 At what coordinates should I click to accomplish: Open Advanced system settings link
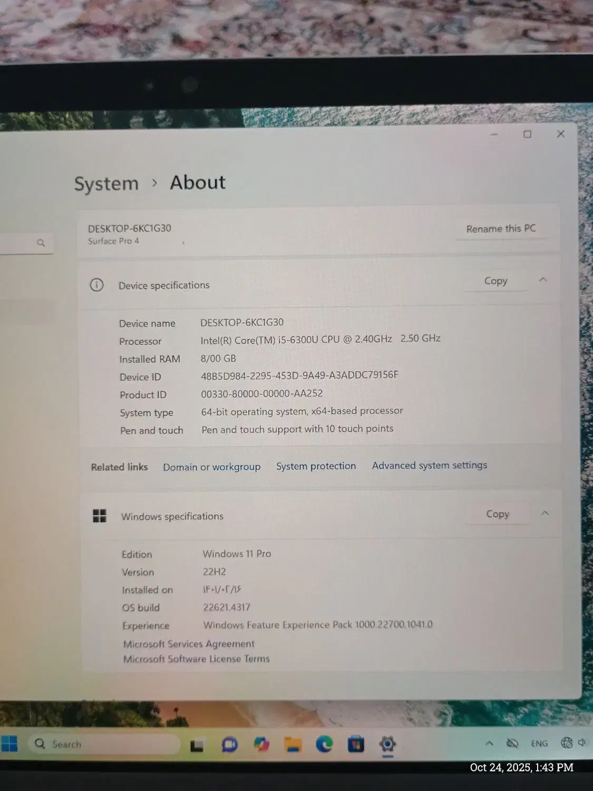[430, 465]
